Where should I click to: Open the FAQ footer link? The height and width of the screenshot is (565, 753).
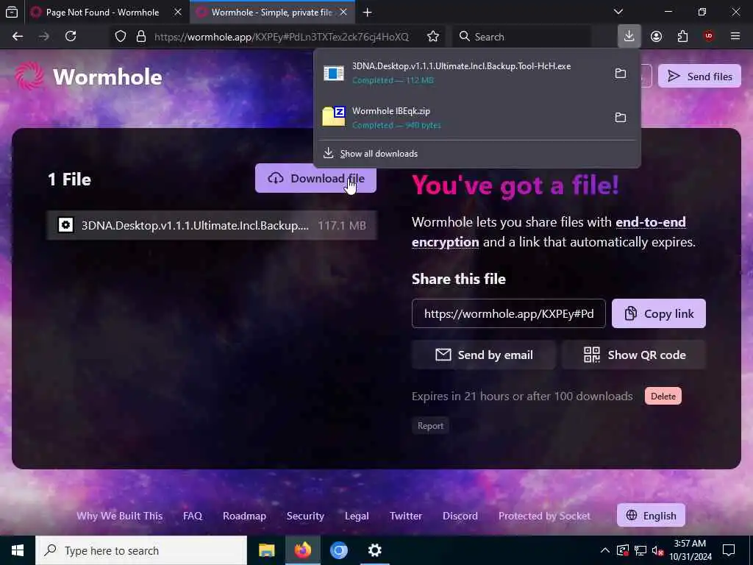193,516
